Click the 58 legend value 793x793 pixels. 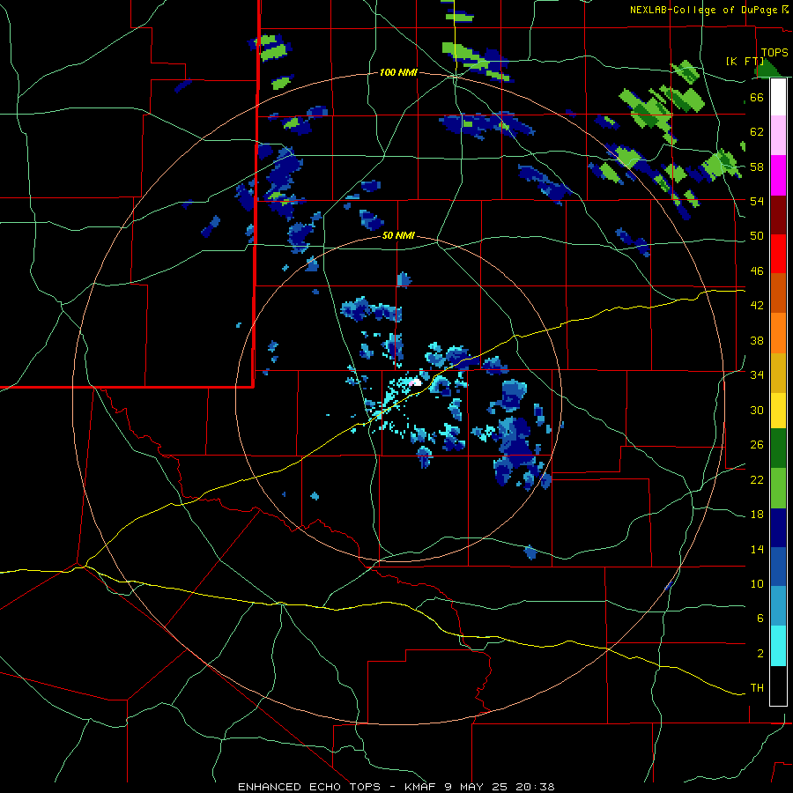coord(757,167)
